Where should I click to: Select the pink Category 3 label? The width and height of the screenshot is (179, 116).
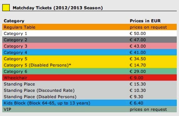click(15, 46)
